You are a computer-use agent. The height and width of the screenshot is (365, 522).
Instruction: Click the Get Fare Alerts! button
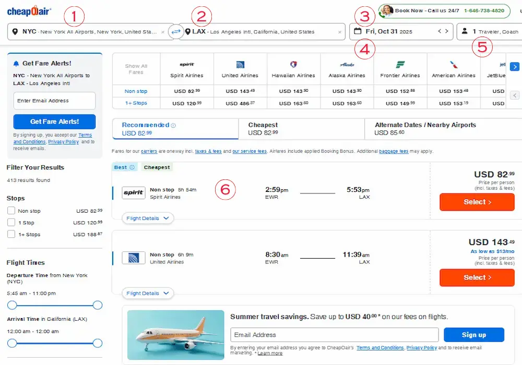pyautogui.click(x=55, y=121)
